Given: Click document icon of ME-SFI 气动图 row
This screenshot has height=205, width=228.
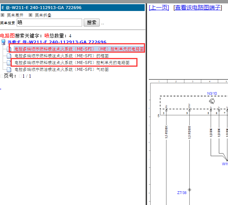Looking at the screenshot, I should (x=9, y=70).
